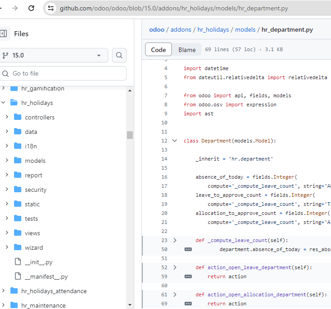Click the wizard folder icon
This screenshot has width=331, height=309.
(18, 247)
